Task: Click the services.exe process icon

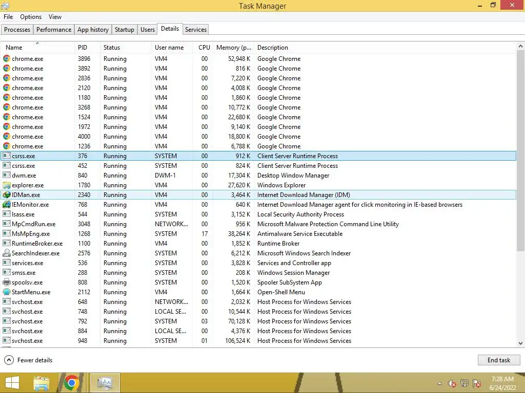Action: [6, 263]
